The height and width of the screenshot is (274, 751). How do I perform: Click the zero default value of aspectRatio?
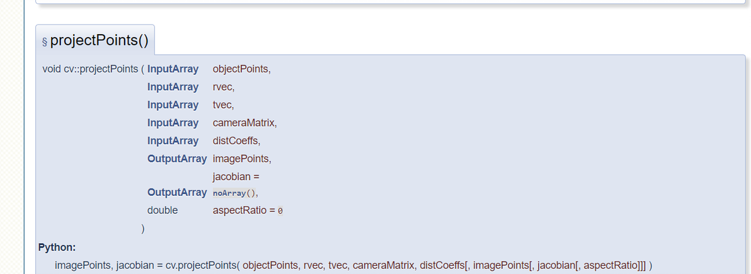click(280, 211)
